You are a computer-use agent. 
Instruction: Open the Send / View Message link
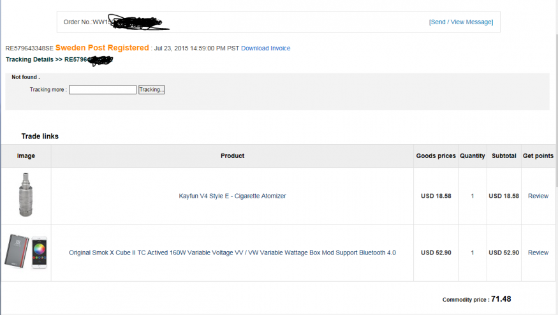[x=461, y=22]
